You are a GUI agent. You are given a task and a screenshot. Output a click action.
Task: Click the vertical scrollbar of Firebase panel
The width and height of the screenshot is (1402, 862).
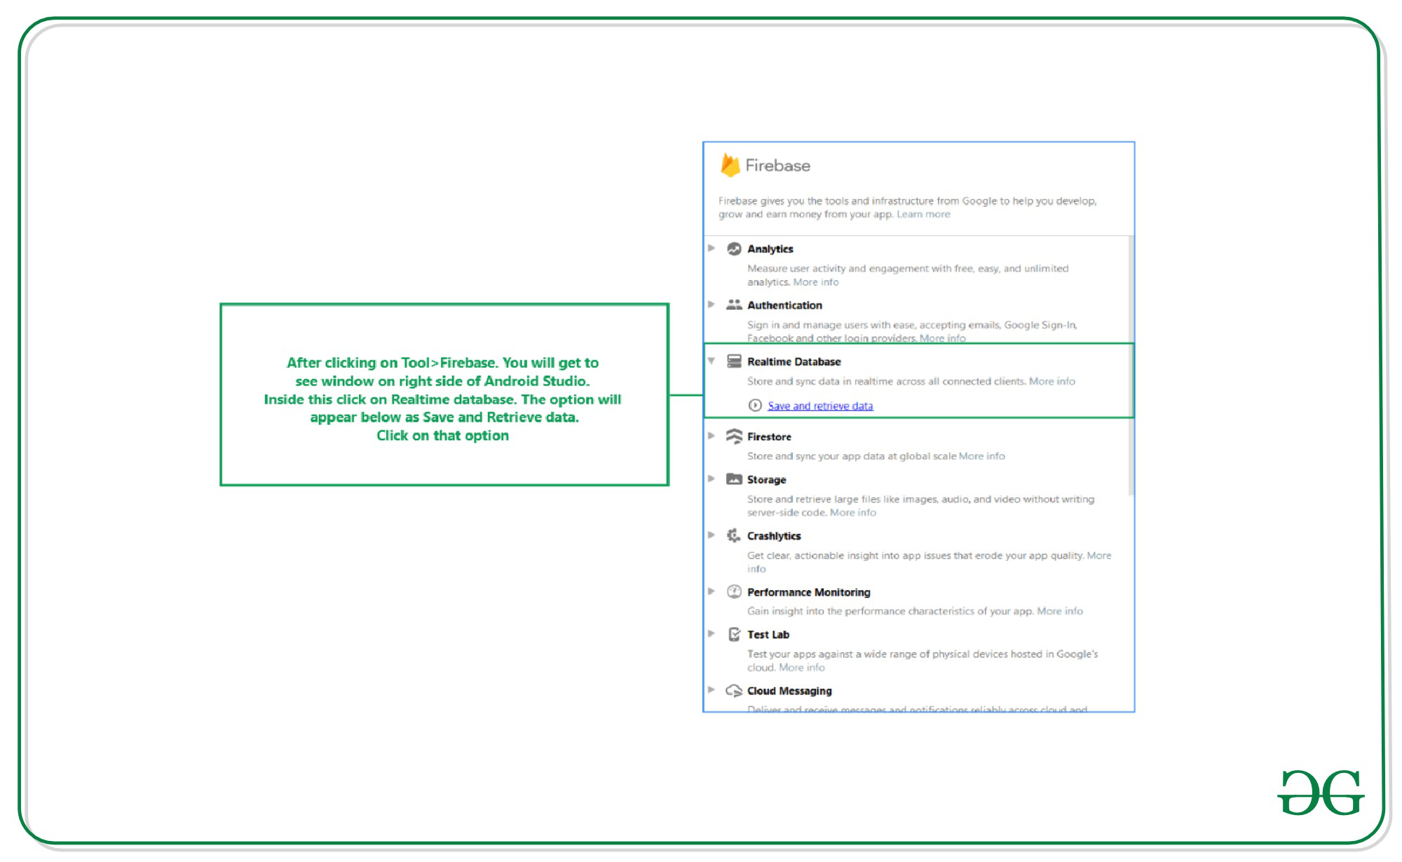[1130, 364]
